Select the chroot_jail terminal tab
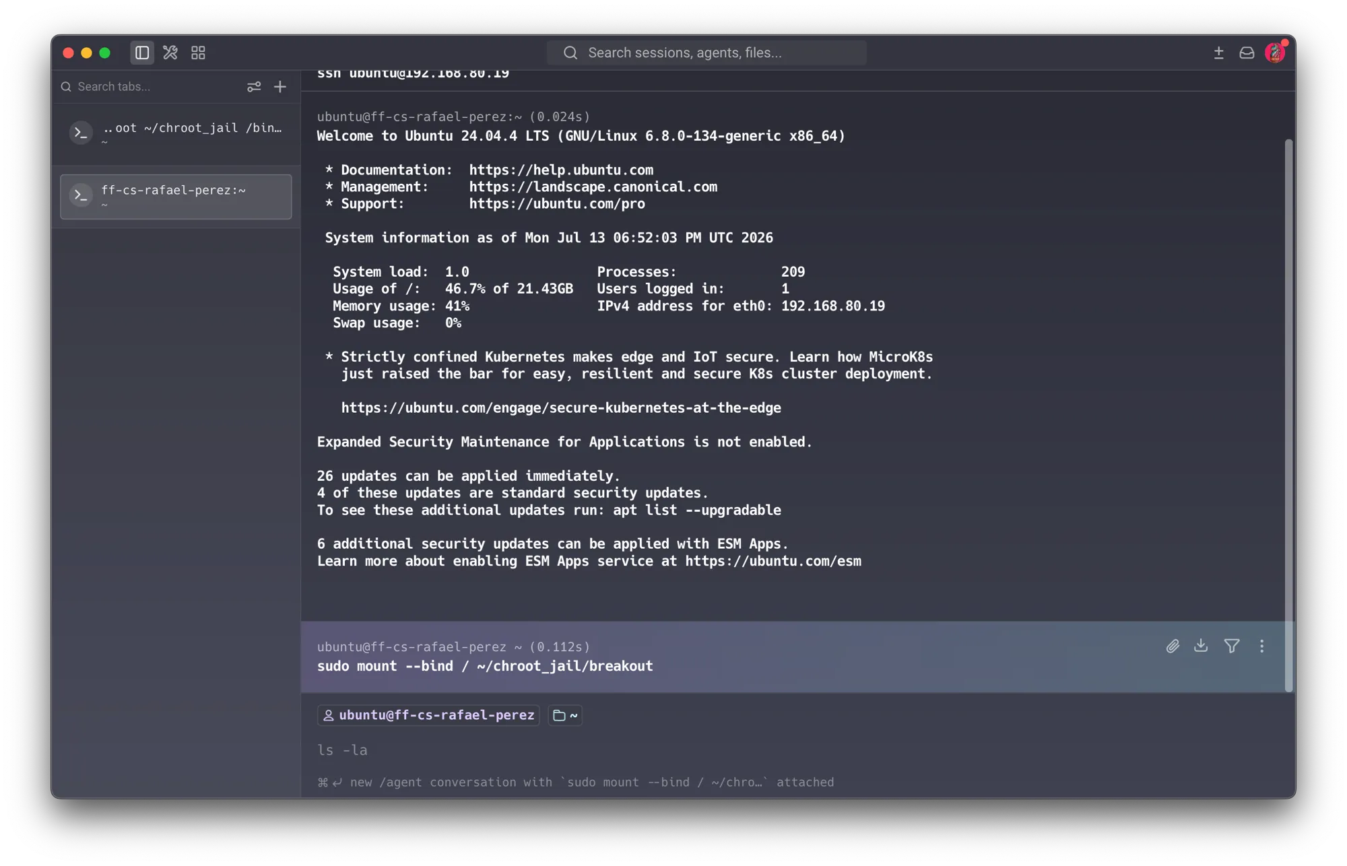1347x866 pixels. coord(176,133)
